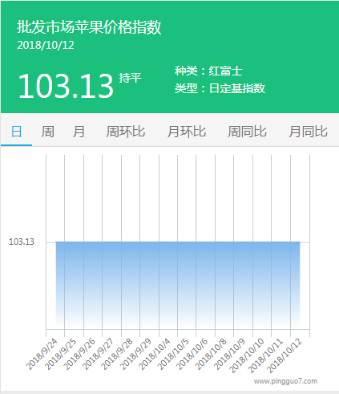Image resolution: width=339 pixels, height=394 pixels.
Task: Click the 类型：日定基指数 label
Action: pyautogui.click(x=220, y=88)
